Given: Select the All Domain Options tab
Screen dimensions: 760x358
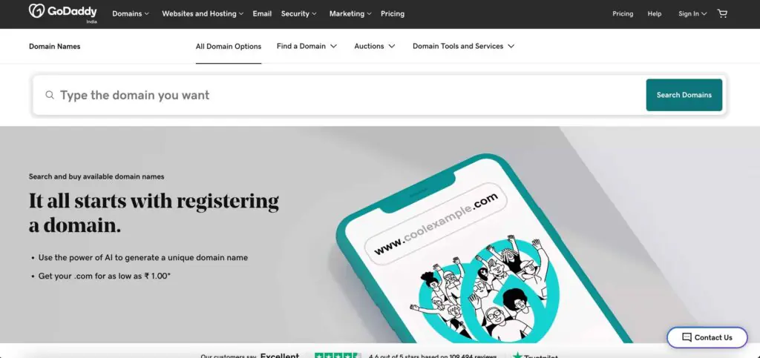Looking at the screenshot, I should point(229,47).
